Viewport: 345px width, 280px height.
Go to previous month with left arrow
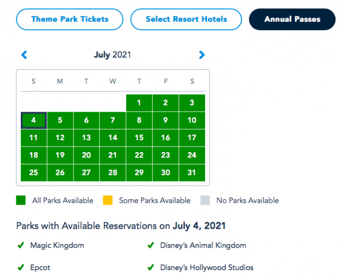[x=24, y=55]
